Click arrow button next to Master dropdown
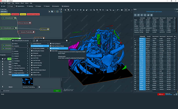This screenshot has height=109, width=178. click(39, 87)
